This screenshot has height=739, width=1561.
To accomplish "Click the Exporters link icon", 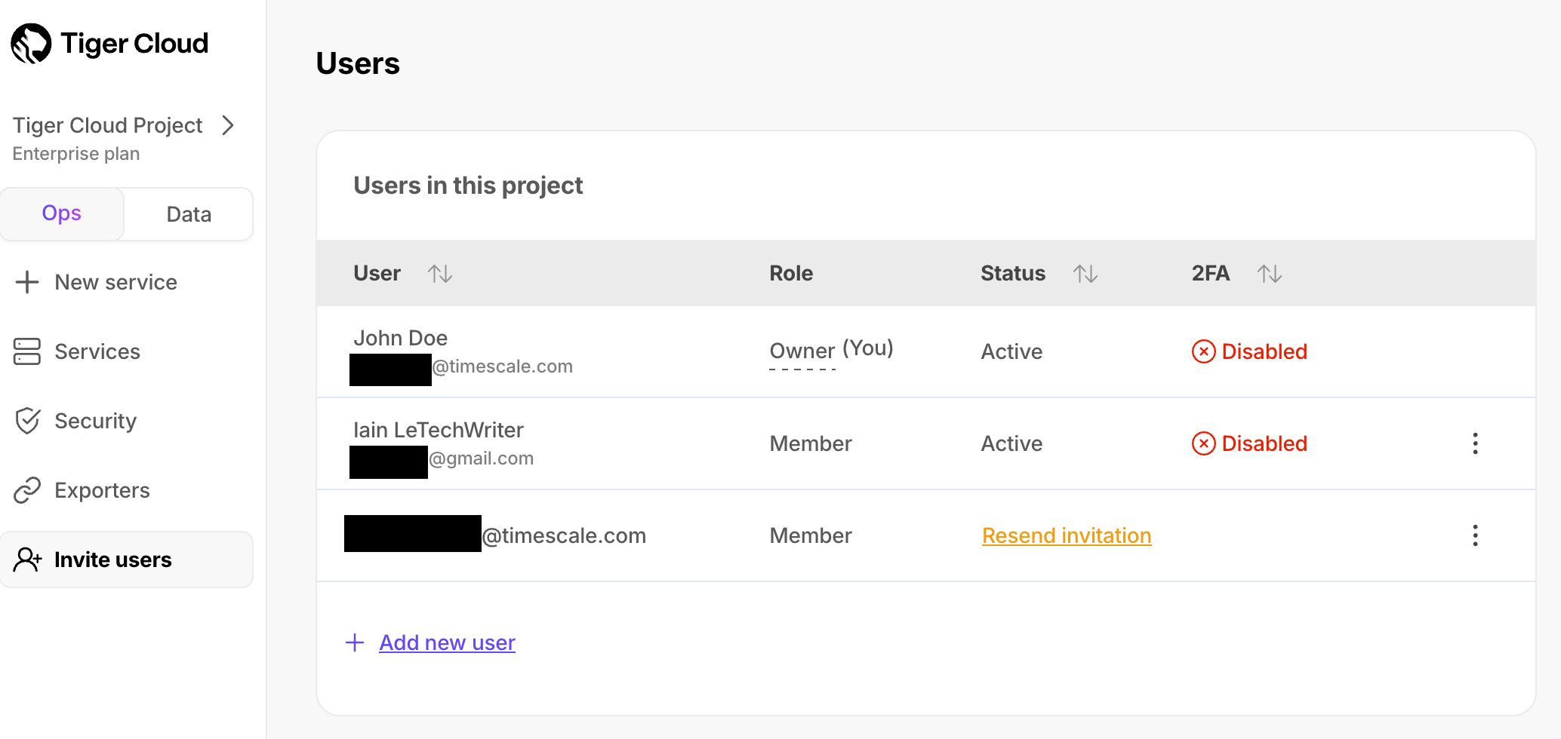I will click(27, 490).
